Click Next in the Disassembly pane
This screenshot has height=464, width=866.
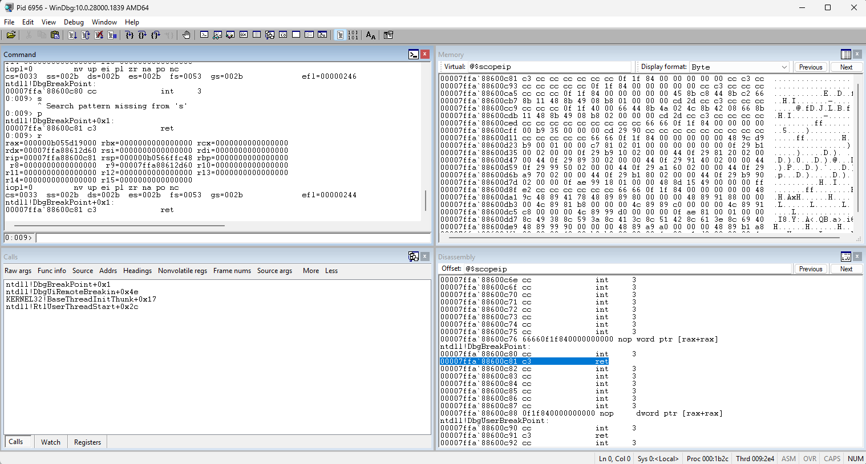pyautogui.click(x=846, y=268)
